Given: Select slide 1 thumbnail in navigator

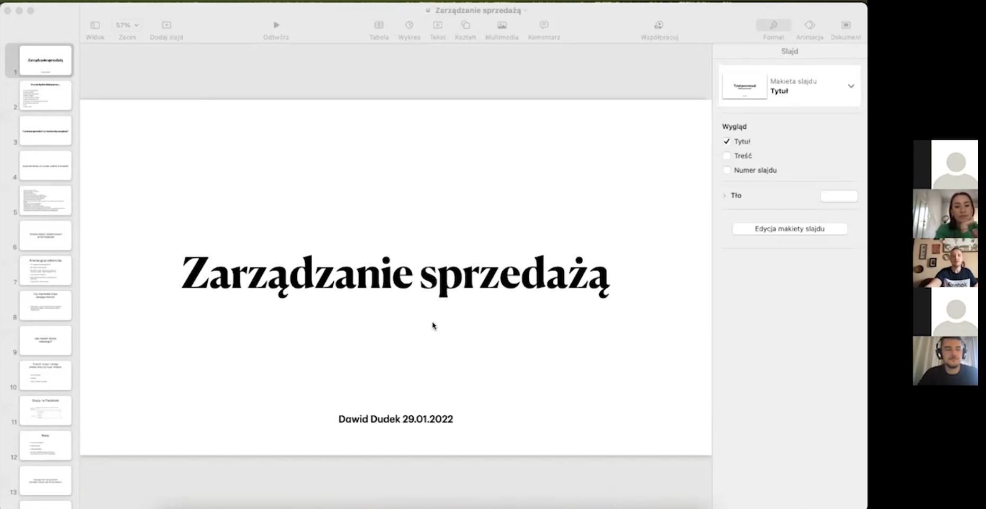Looking at the screenshot, I should coord(46,60).
